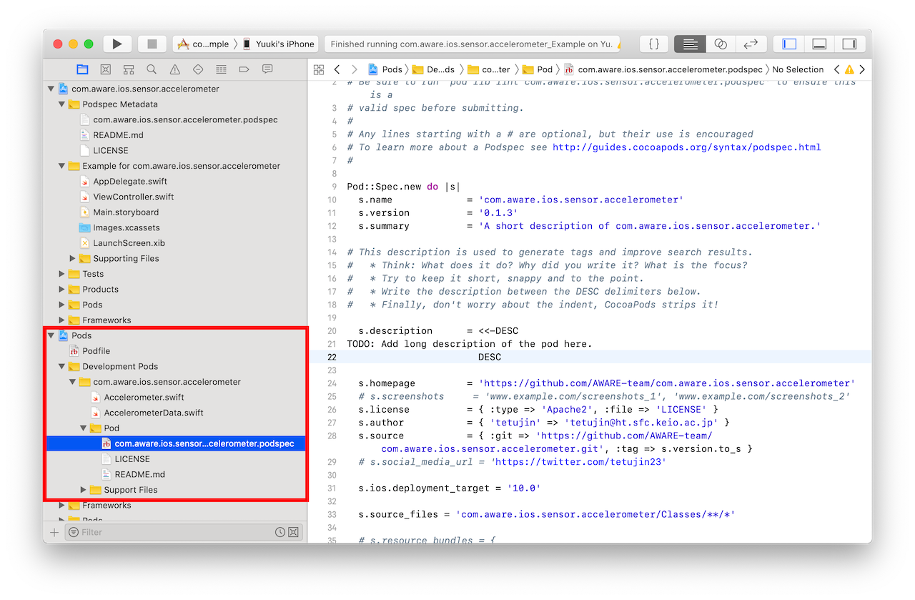Viewport: 915px width, 600px height.
Task: Collapse the Development Pods group
Action: click(62, 367)
